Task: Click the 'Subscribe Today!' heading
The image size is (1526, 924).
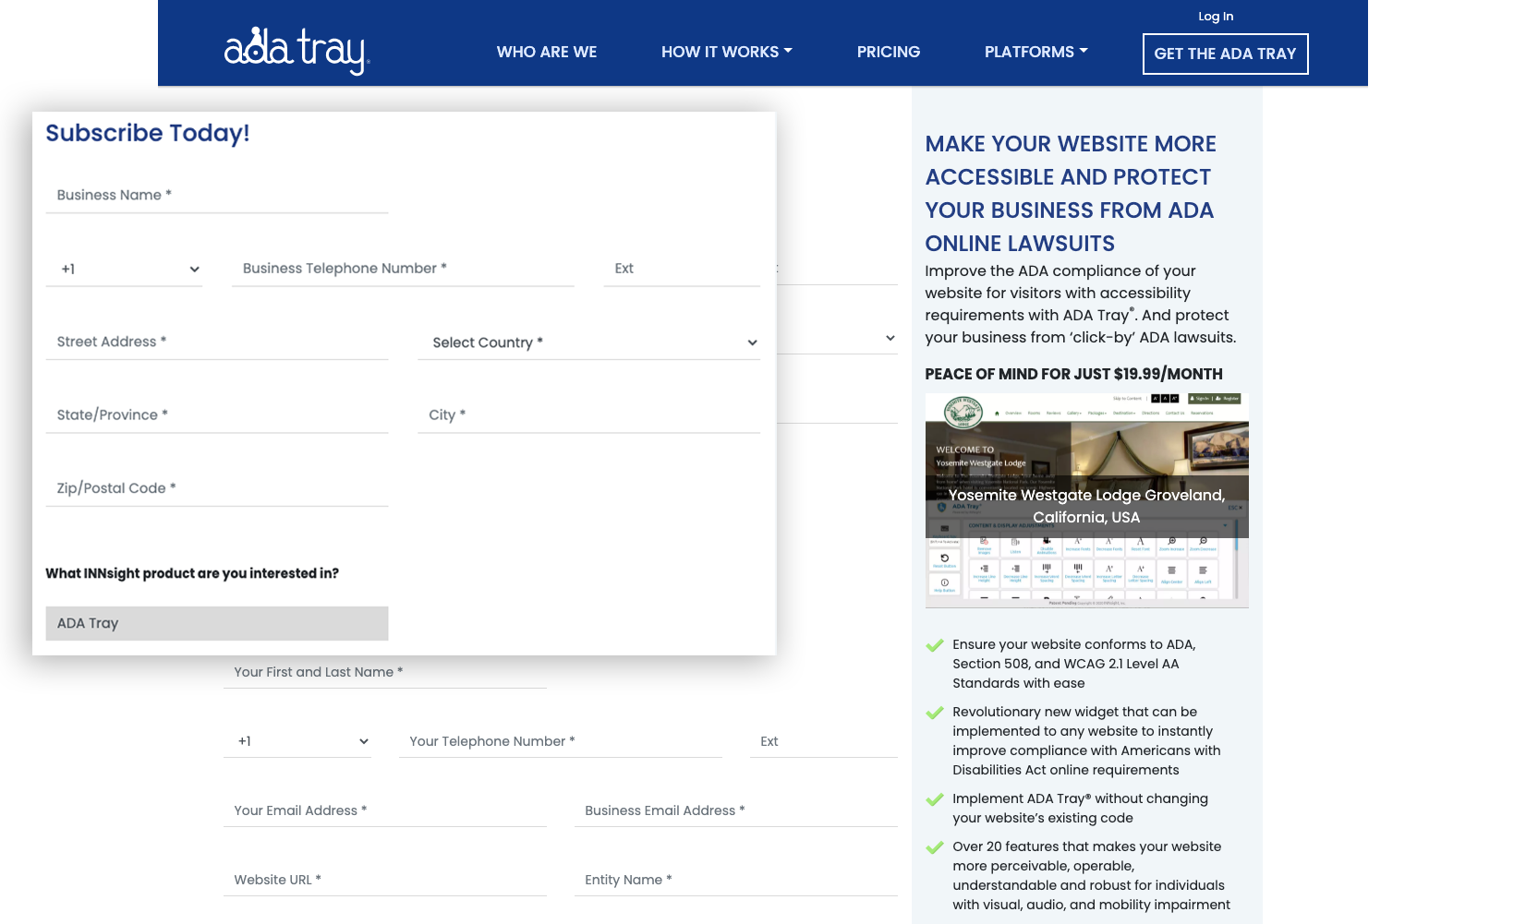Action: [x=148, y=133]
